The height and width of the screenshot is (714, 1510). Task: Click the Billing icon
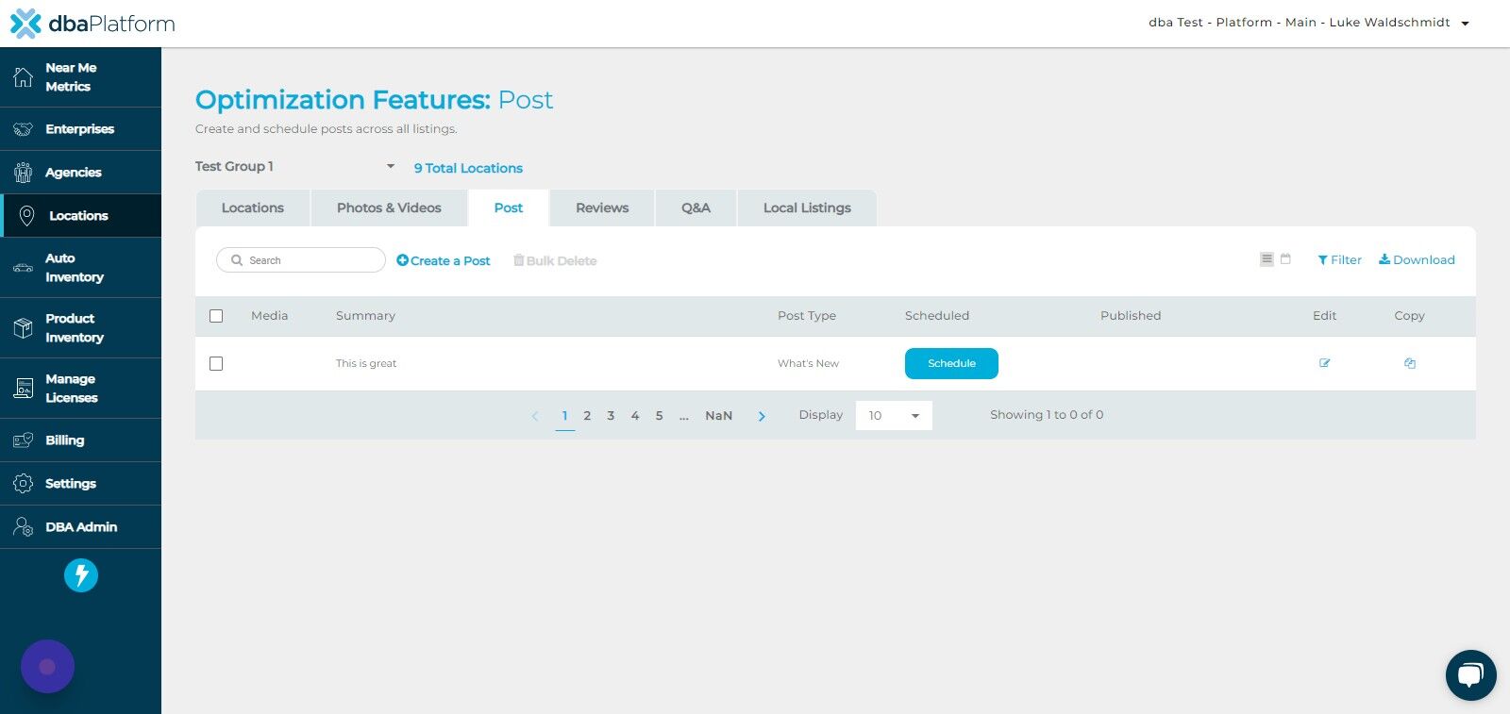point(24,440)
